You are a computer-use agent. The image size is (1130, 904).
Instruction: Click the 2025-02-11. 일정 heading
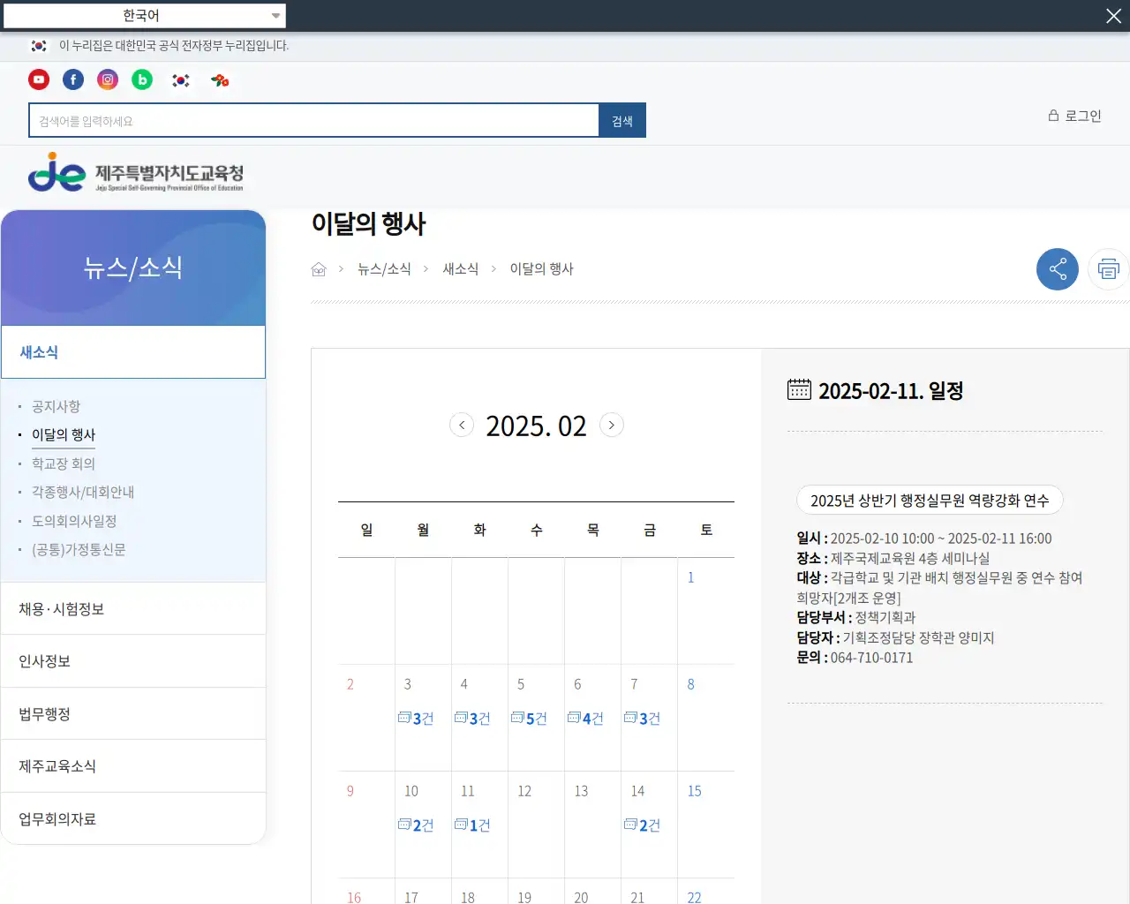(891, 390)
